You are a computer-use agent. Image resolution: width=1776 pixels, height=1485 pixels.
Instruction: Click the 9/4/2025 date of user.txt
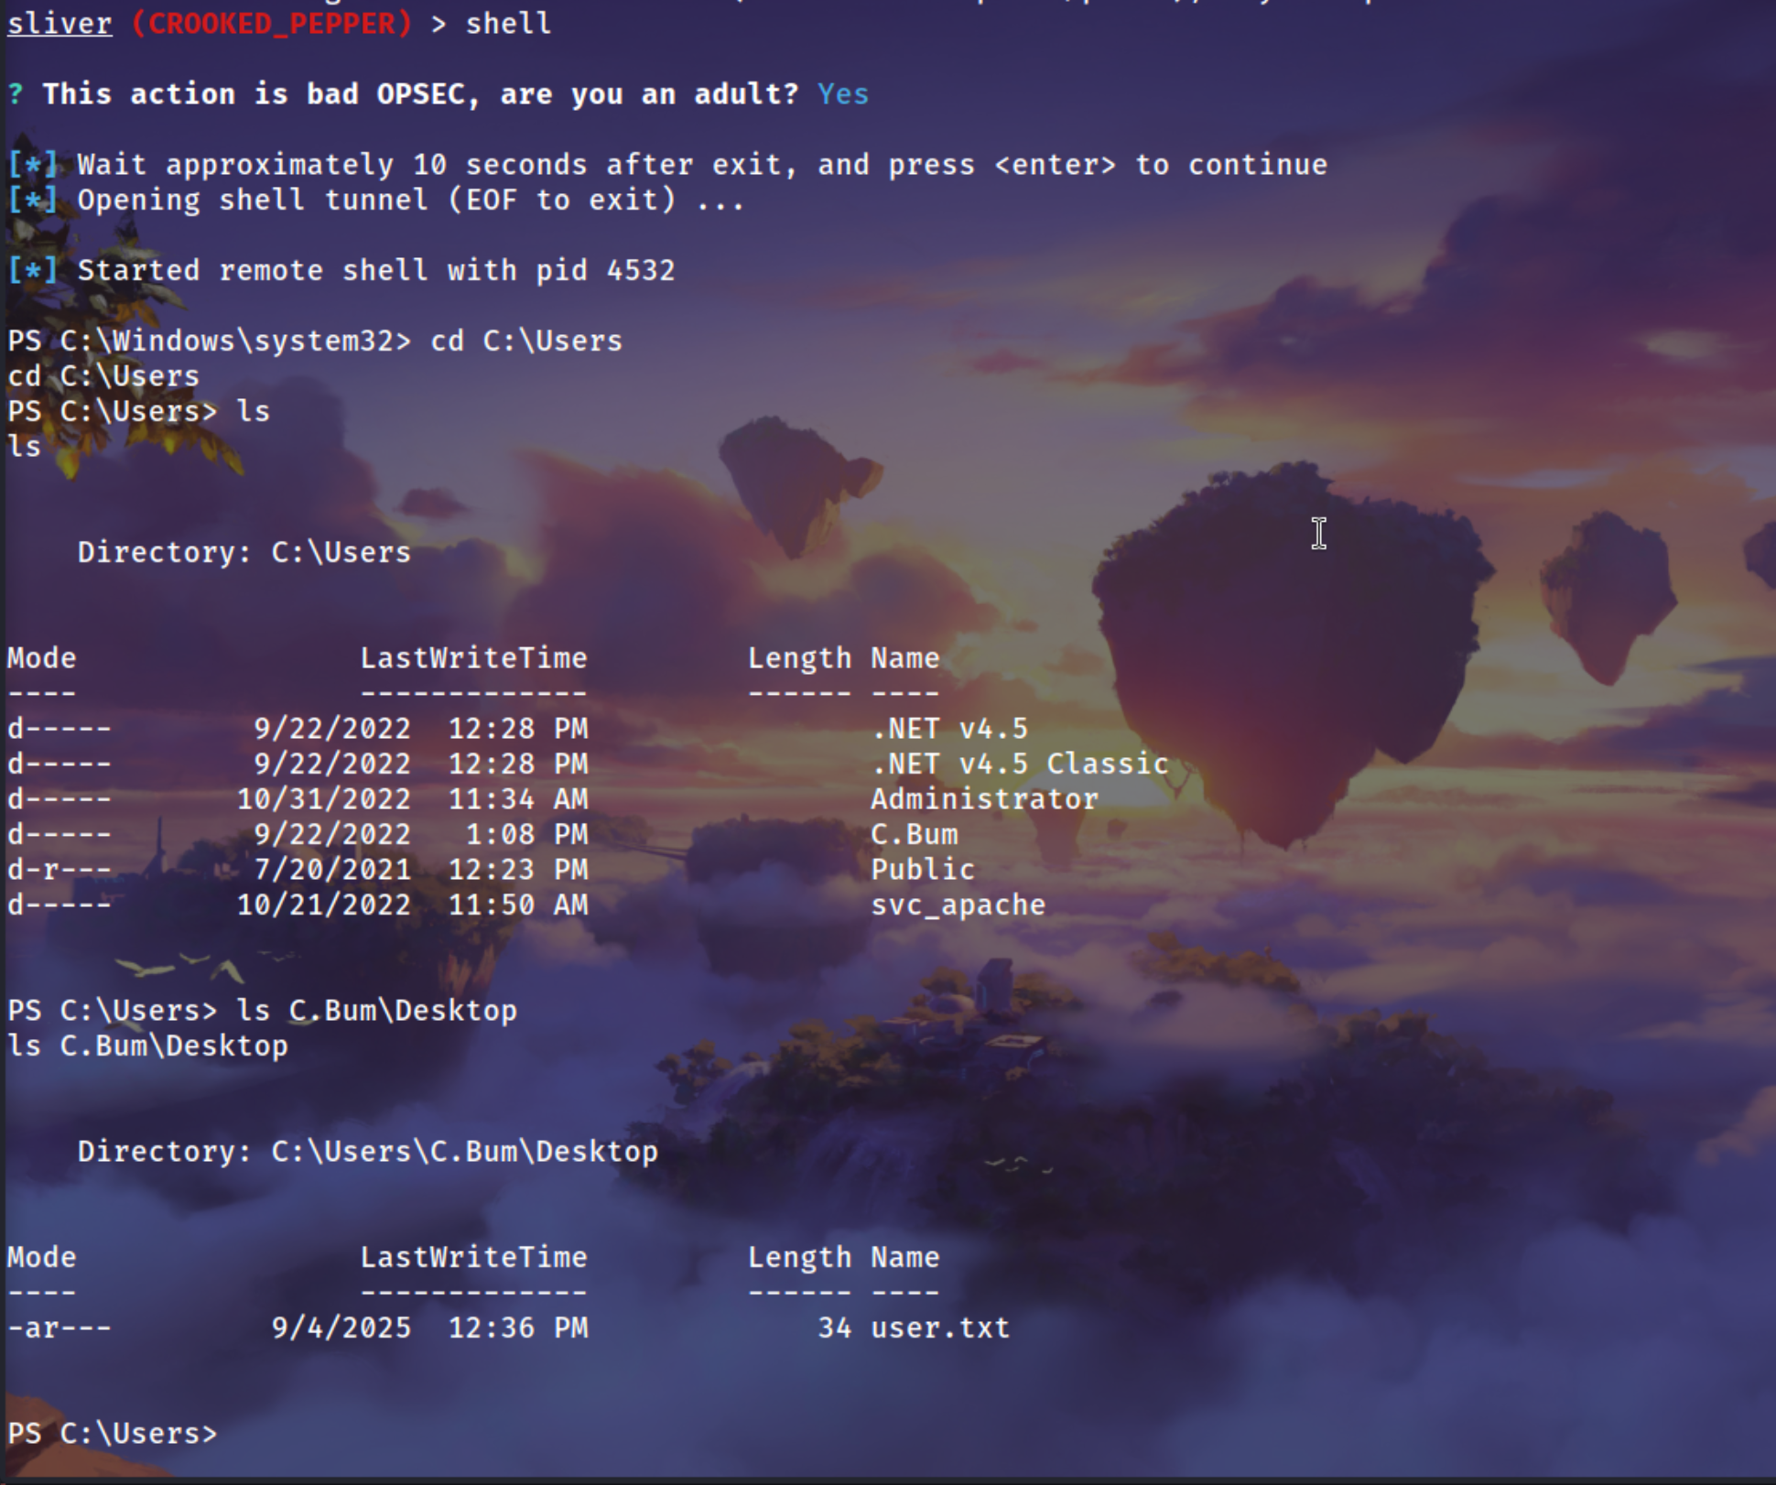341,1328
